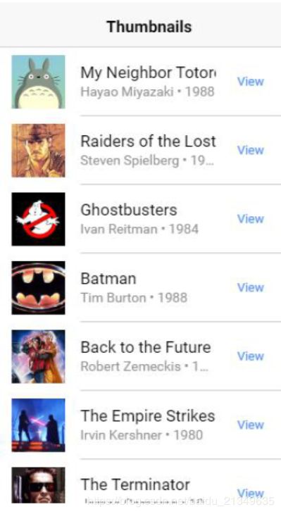Image resolution: width=281 pixels, height=514 pixels.
Task: Tap the Thumbnails header title
Action: pos(149,27)
